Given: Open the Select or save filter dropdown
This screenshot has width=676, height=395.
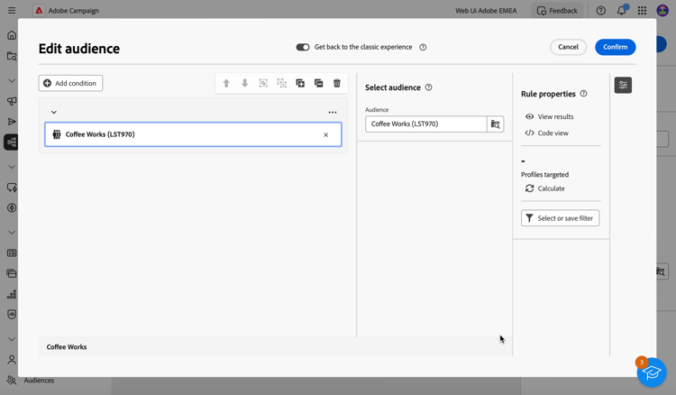Looking at the screenshot, I should (560, 218).
